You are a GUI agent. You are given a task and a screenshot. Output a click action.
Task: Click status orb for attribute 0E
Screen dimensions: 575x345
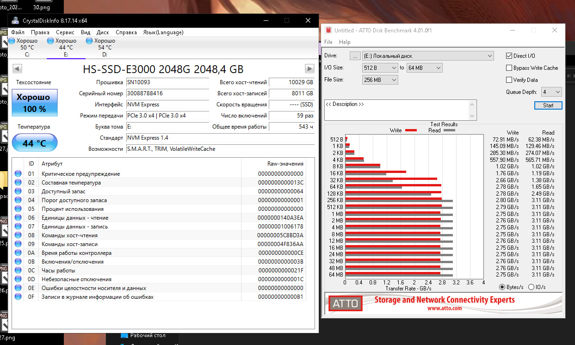pyautogui.click(x=18, y=288)
